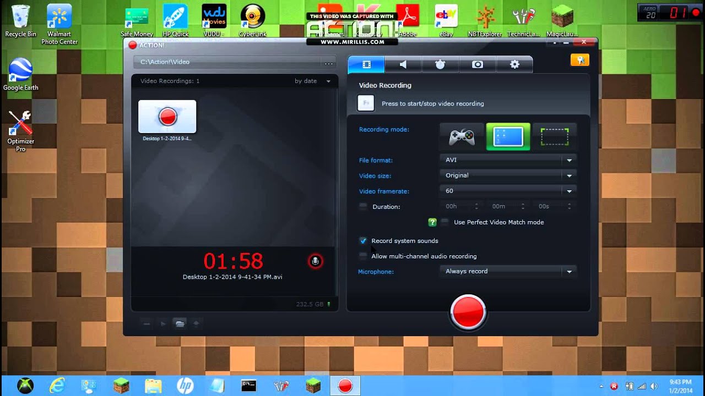Screen dimensions: 705x396
Task: Open NBTExplorer desktop shortcut
Action: (485, 21)
